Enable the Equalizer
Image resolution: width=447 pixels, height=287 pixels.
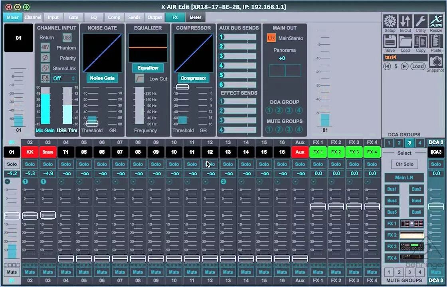tap(148, 68)
